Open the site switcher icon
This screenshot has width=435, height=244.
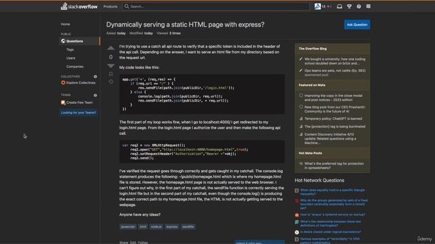pos(368,6)
